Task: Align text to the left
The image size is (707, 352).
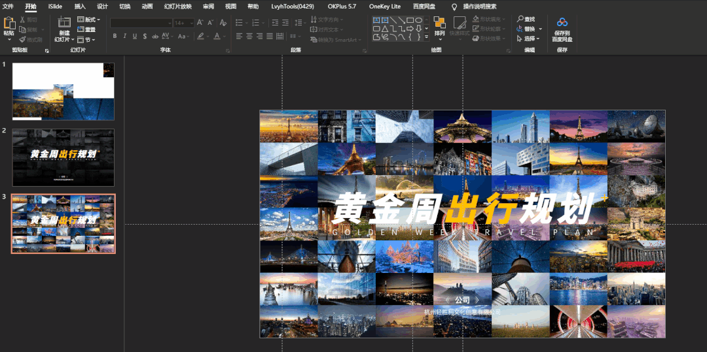Action: click(239, 37)
